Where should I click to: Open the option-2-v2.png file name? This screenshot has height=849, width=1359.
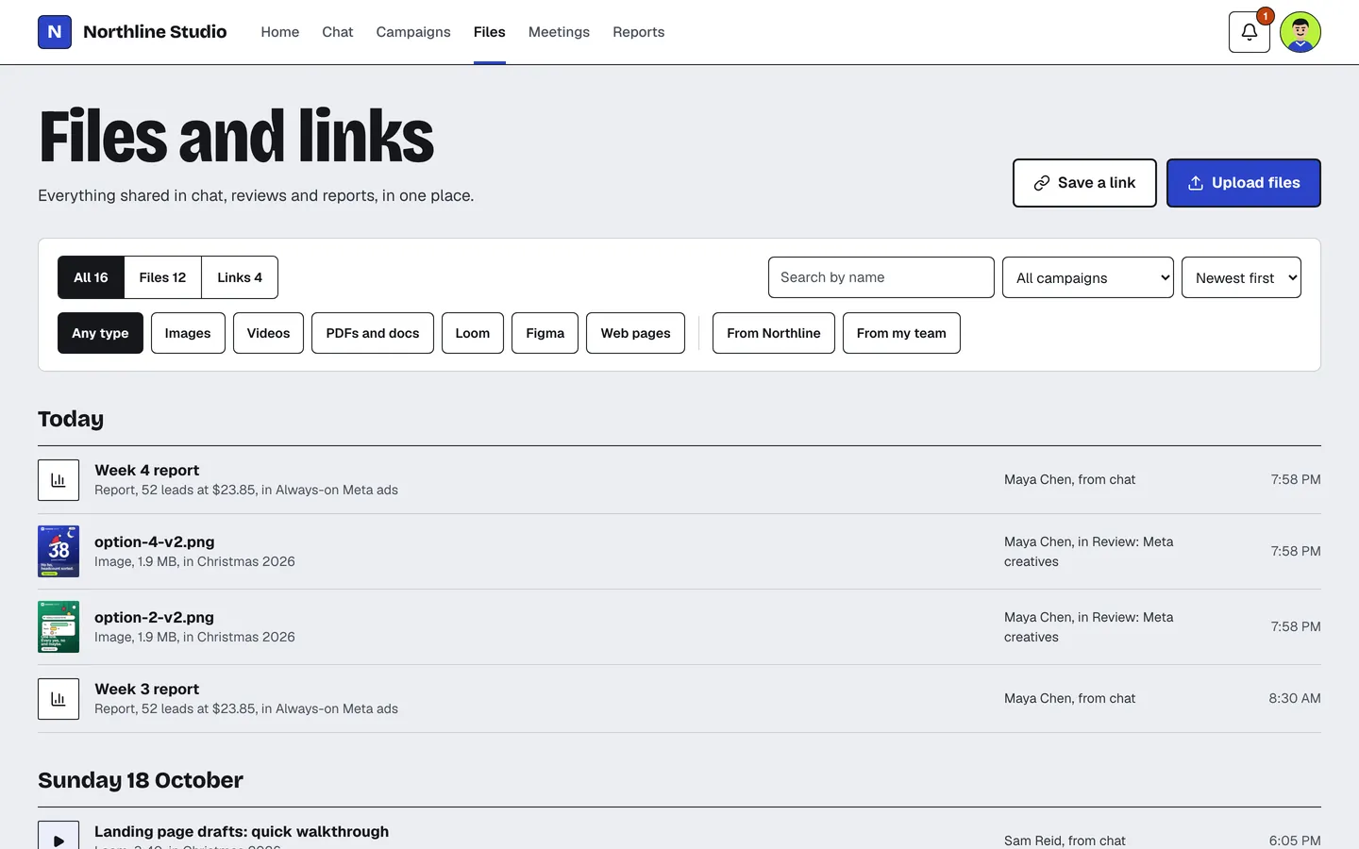pos(155,618)
